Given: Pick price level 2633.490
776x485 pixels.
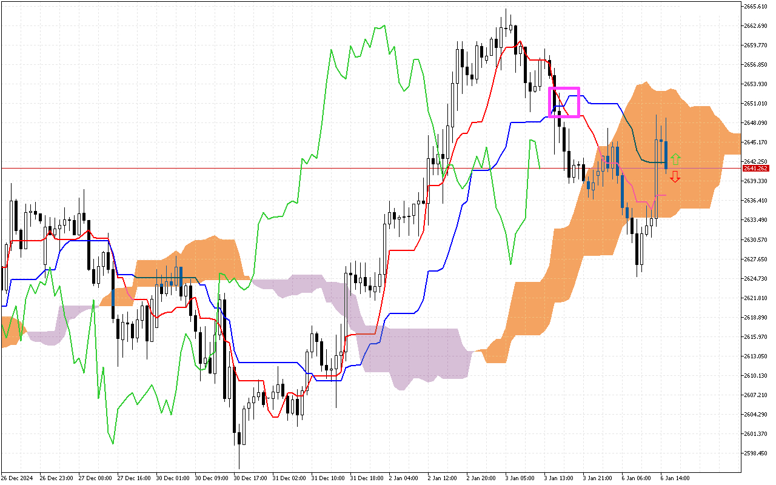Looking at the screenshot, I should point(755,220).
